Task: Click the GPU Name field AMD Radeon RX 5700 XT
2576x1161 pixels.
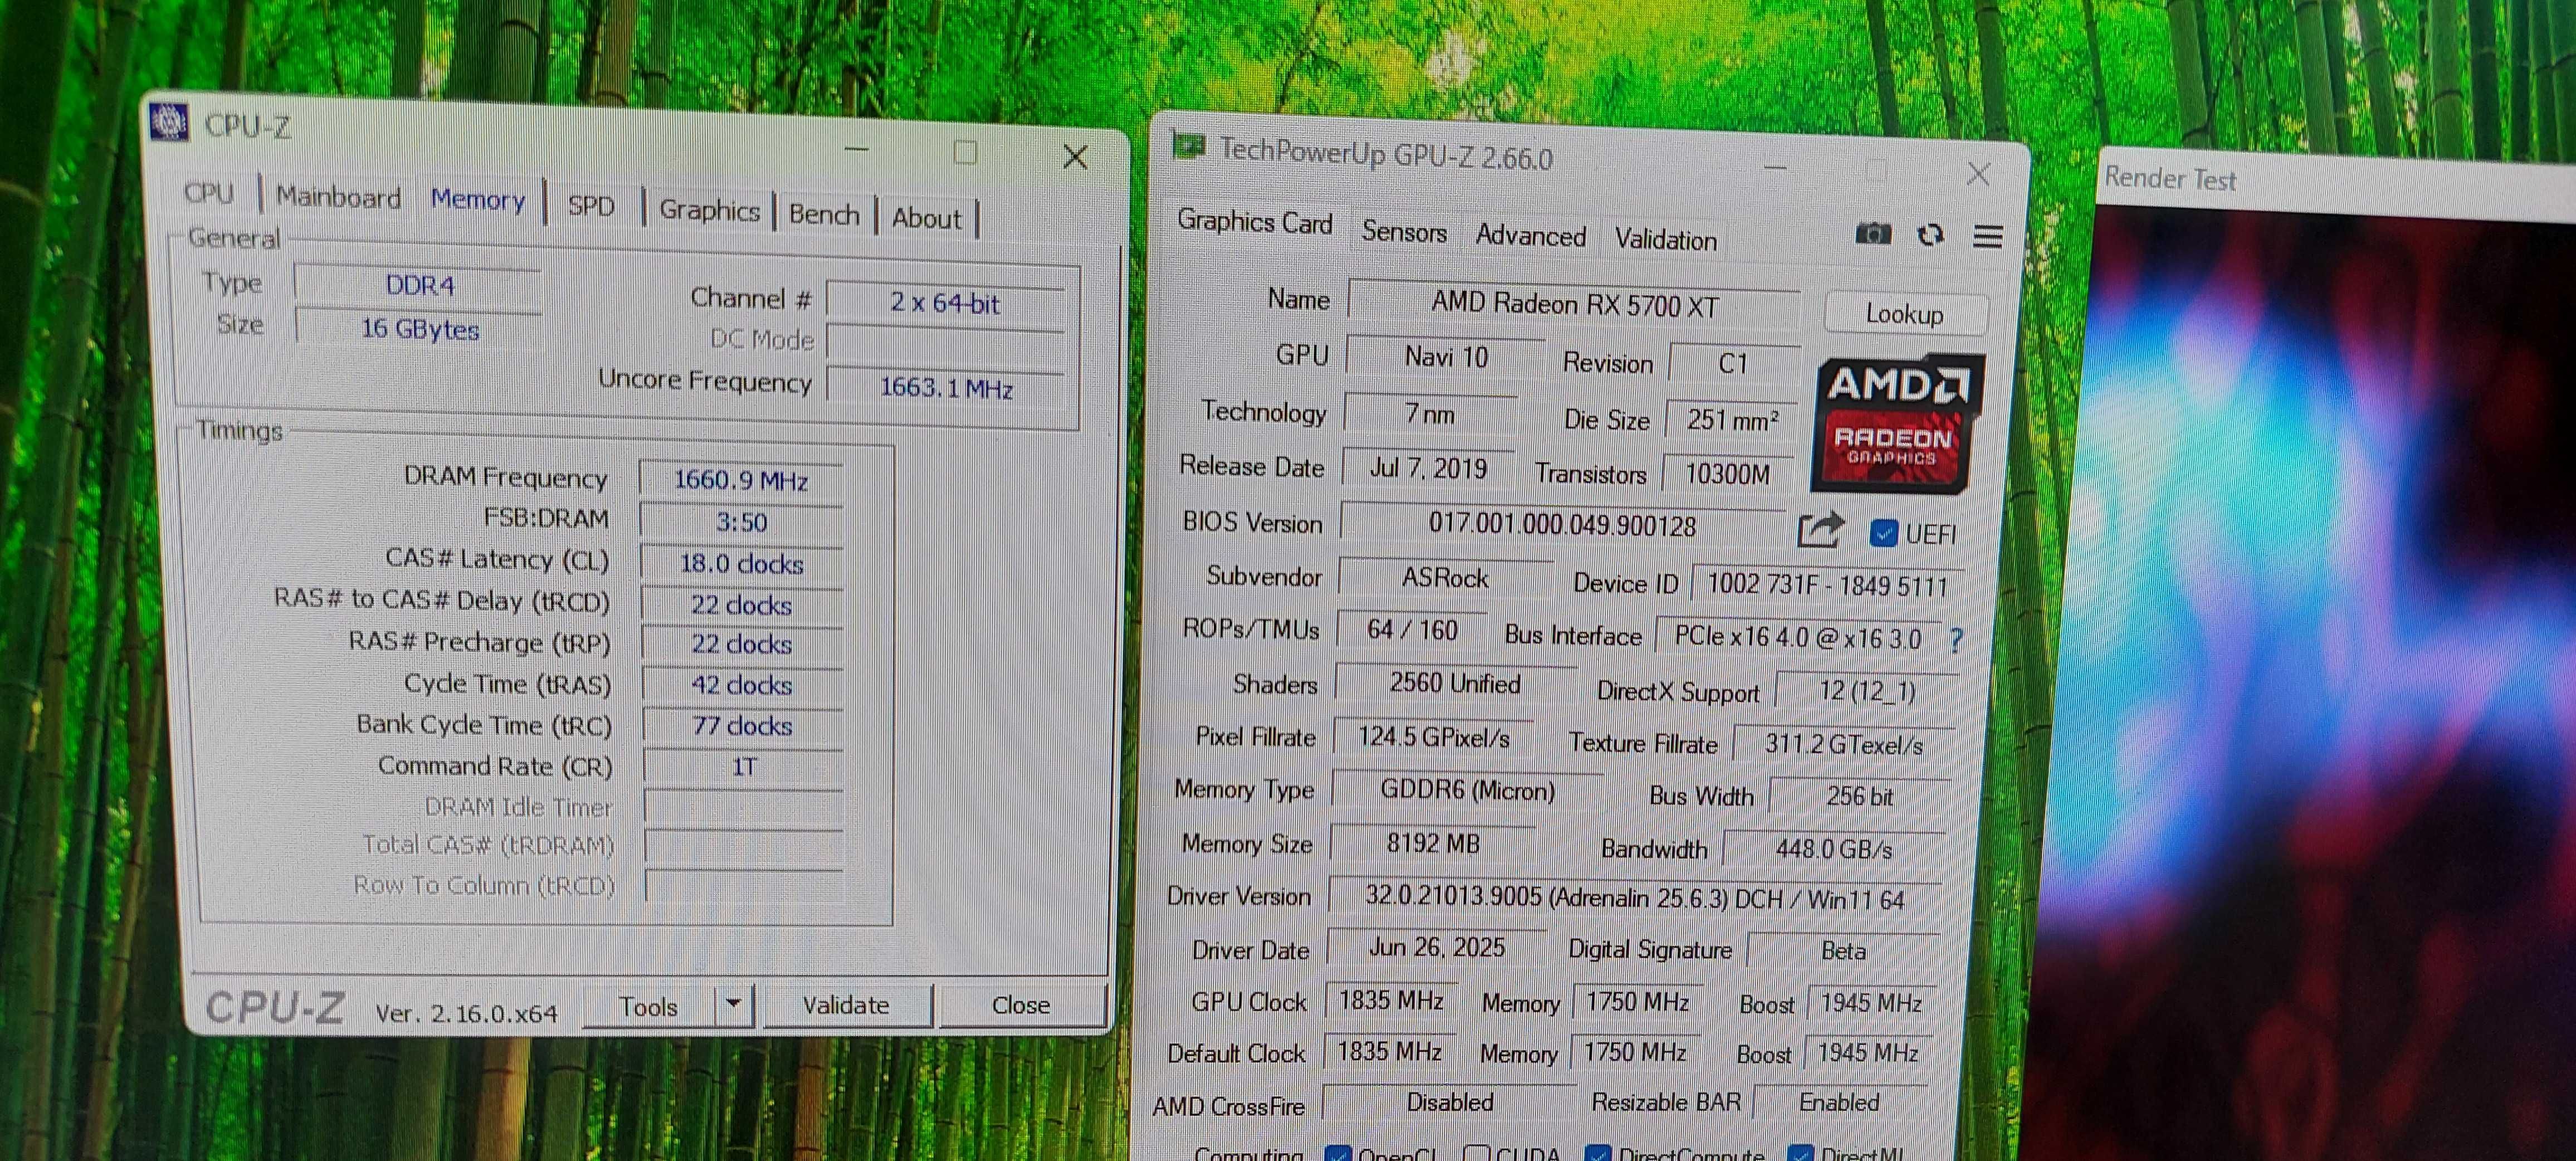Action: click(x=1574, y=304)
